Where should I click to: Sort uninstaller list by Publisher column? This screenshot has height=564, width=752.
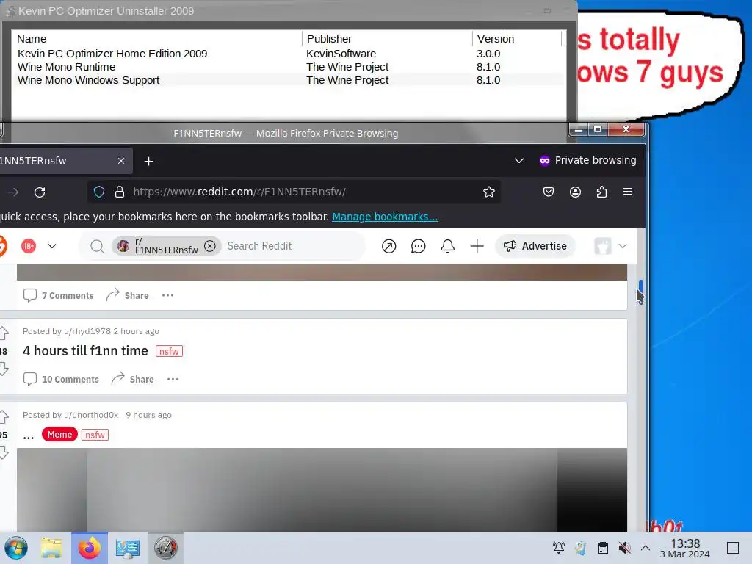click(387, 39)
